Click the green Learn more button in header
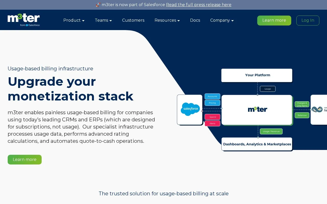The width and height of the screenshot is (327, 204). pos(274,20)
